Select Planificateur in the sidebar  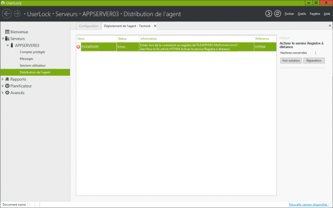coord(21,86)
